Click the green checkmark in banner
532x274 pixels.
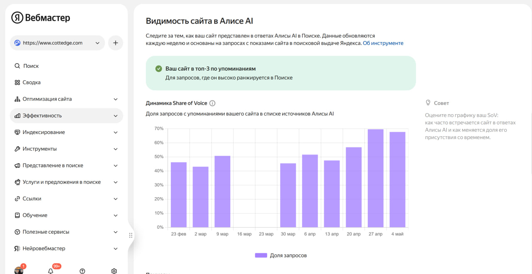coord(158,68)
